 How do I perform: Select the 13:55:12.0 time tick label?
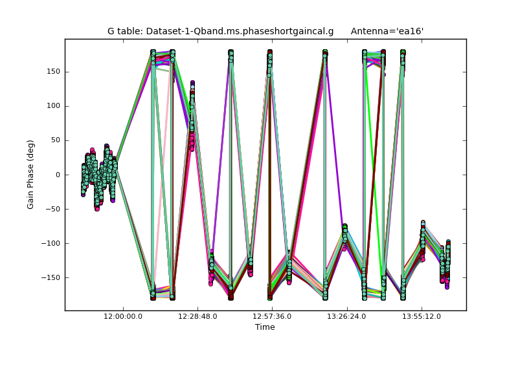[x=422, y=317]
